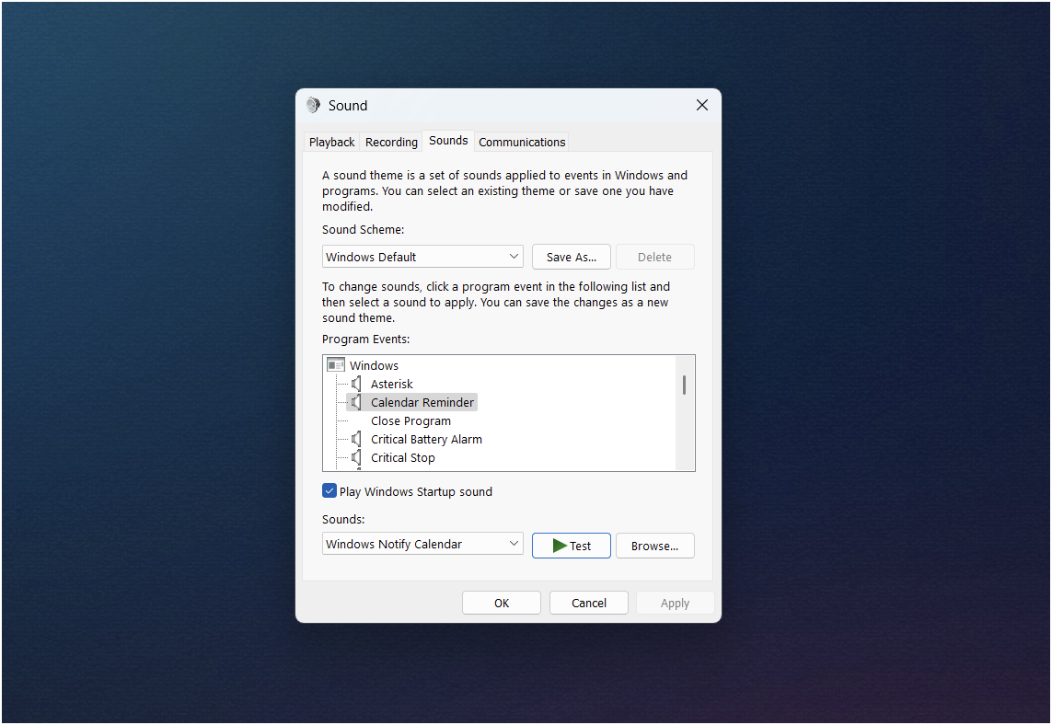
Task: Select the Sounds tab
Action: pos(448,141)
